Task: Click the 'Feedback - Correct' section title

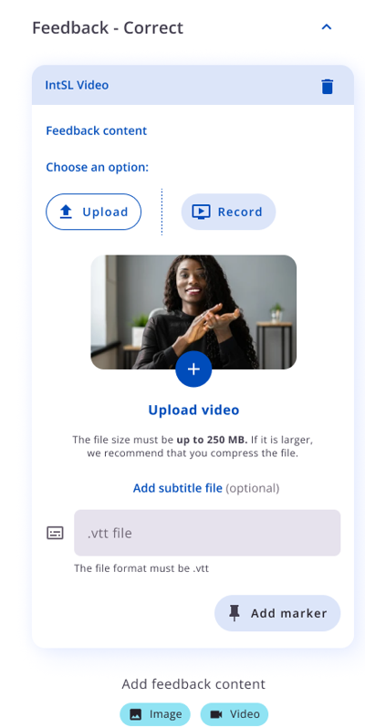Action: 108,28
